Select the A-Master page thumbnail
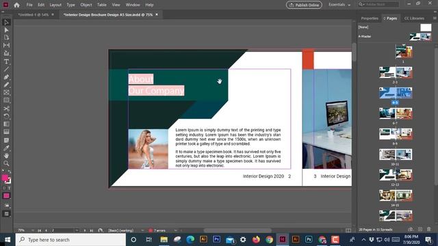This screenshot has width=438, height=246. click(420, 36)
